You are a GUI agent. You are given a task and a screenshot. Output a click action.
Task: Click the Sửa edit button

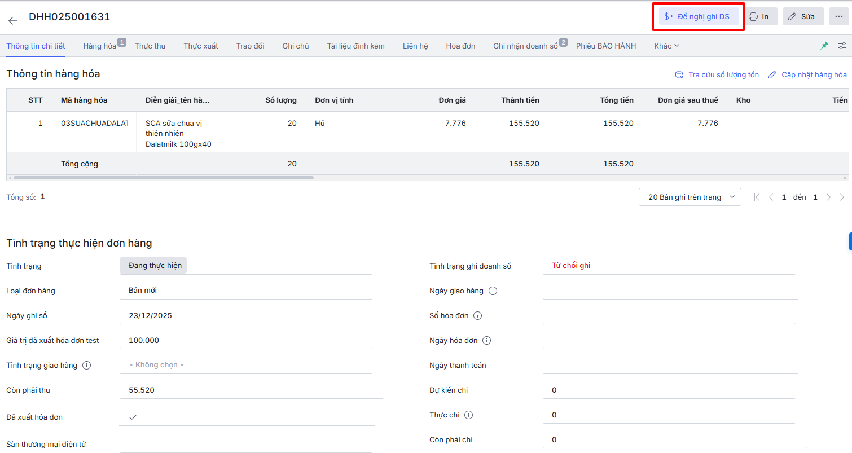click(803, 16)
